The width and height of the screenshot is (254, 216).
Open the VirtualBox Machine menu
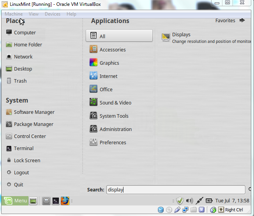14,14
